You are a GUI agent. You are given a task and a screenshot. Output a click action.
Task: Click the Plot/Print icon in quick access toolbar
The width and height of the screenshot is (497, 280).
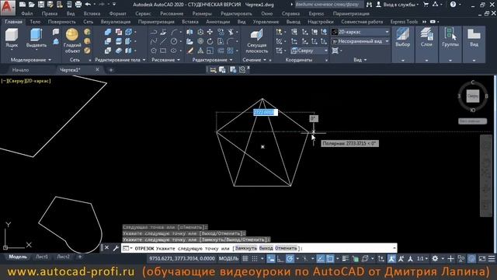78,5
